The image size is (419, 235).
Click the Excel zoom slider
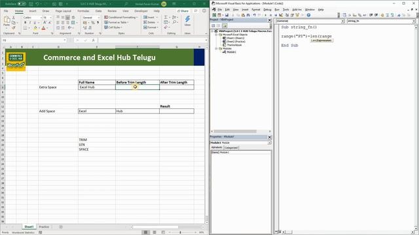point(181,232)
